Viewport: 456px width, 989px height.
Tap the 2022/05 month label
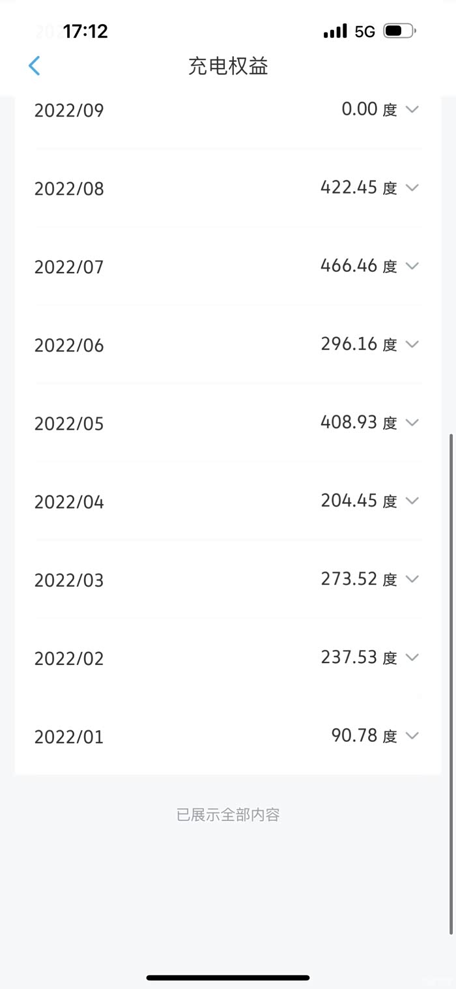(69, 424)
